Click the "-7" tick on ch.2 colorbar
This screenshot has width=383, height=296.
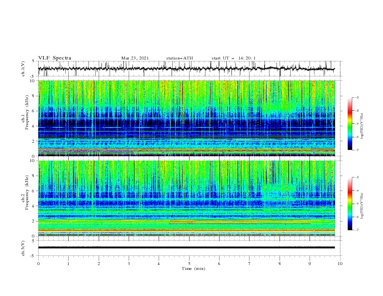(356, 230)
